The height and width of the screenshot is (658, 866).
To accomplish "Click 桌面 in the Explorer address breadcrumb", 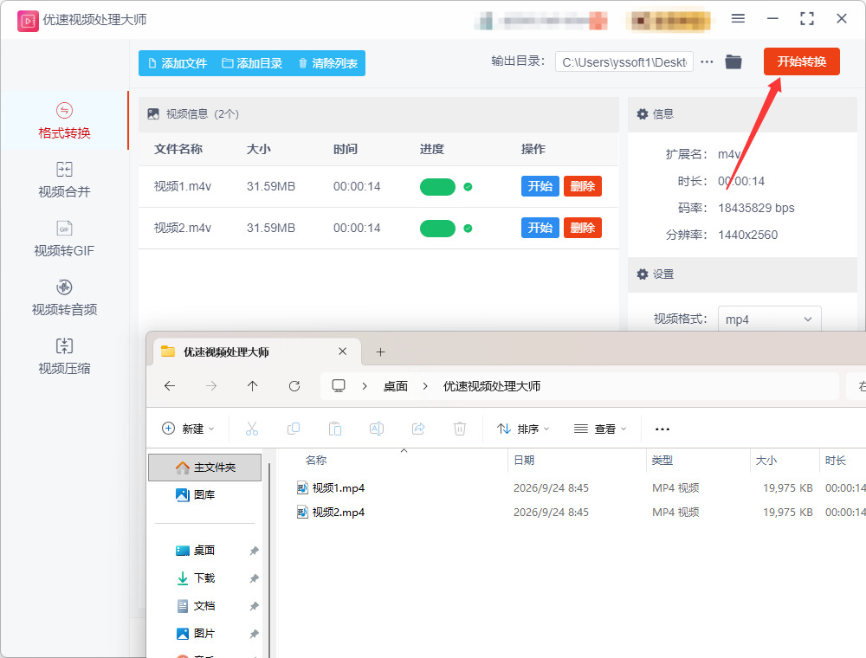I will click(x=396, y=386).
